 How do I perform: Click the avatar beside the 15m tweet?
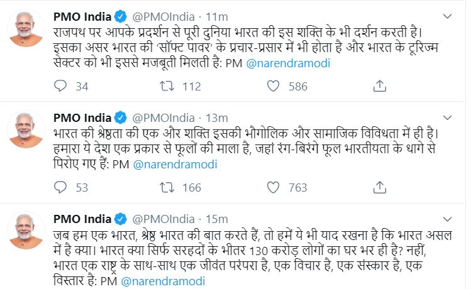26,231
